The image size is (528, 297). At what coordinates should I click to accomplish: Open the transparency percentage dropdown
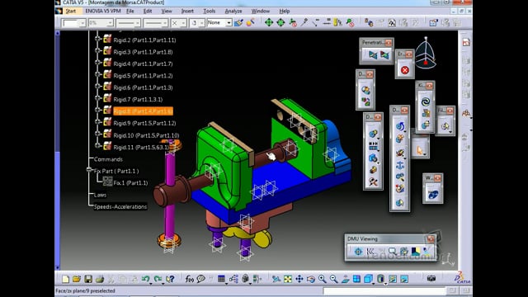[101, 23]
